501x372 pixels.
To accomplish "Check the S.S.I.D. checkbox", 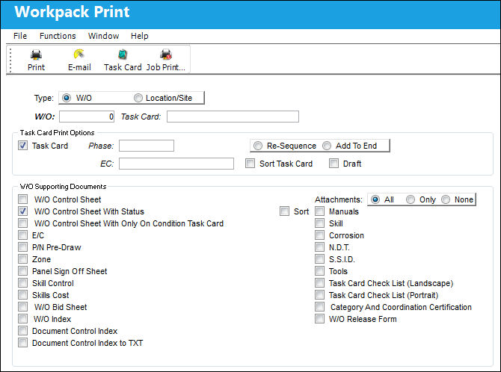I will point(319,258).
